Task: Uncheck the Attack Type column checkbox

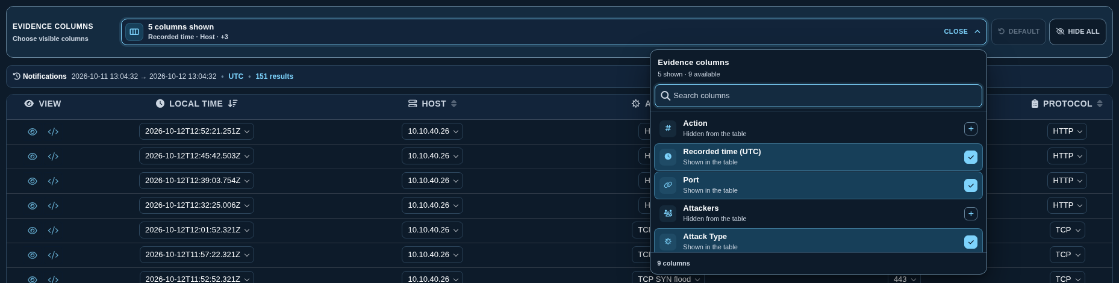Action: tap(970, 242)
